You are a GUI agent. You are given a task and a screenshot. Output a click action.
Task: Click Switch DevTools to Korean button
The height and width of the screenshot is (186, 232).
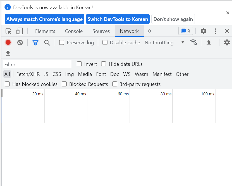[118, 19]
